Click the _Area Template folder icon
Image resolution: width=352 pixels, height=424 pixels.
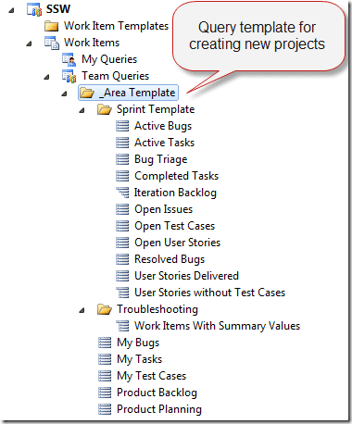click(x=87, y=93)
